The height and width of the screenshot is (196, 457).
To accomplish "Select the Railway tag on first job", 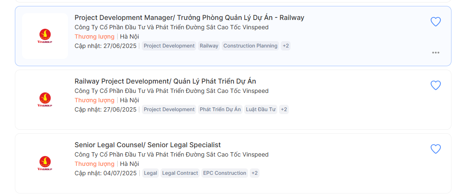I will tap(209, 46).
